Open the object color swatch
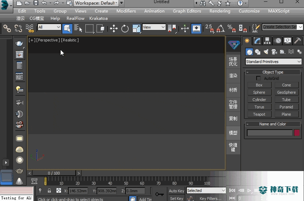The image size is (304, 201). [297, 133]
